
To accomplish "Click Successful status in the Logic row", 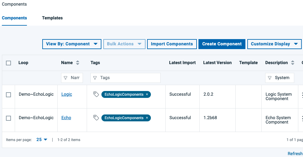I will point(180,94).
